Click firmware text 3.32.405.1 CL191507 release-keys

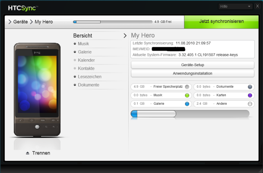(208, 55)
